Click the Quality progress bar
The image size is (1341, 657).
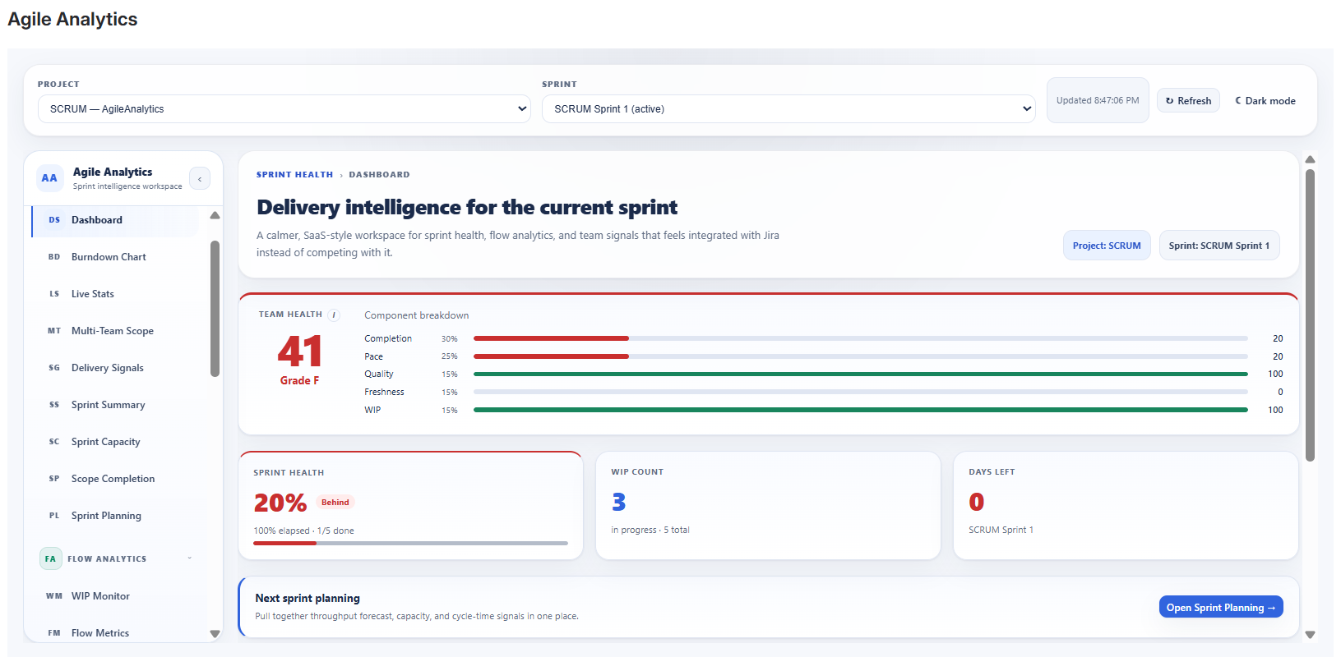pos(861,374)
